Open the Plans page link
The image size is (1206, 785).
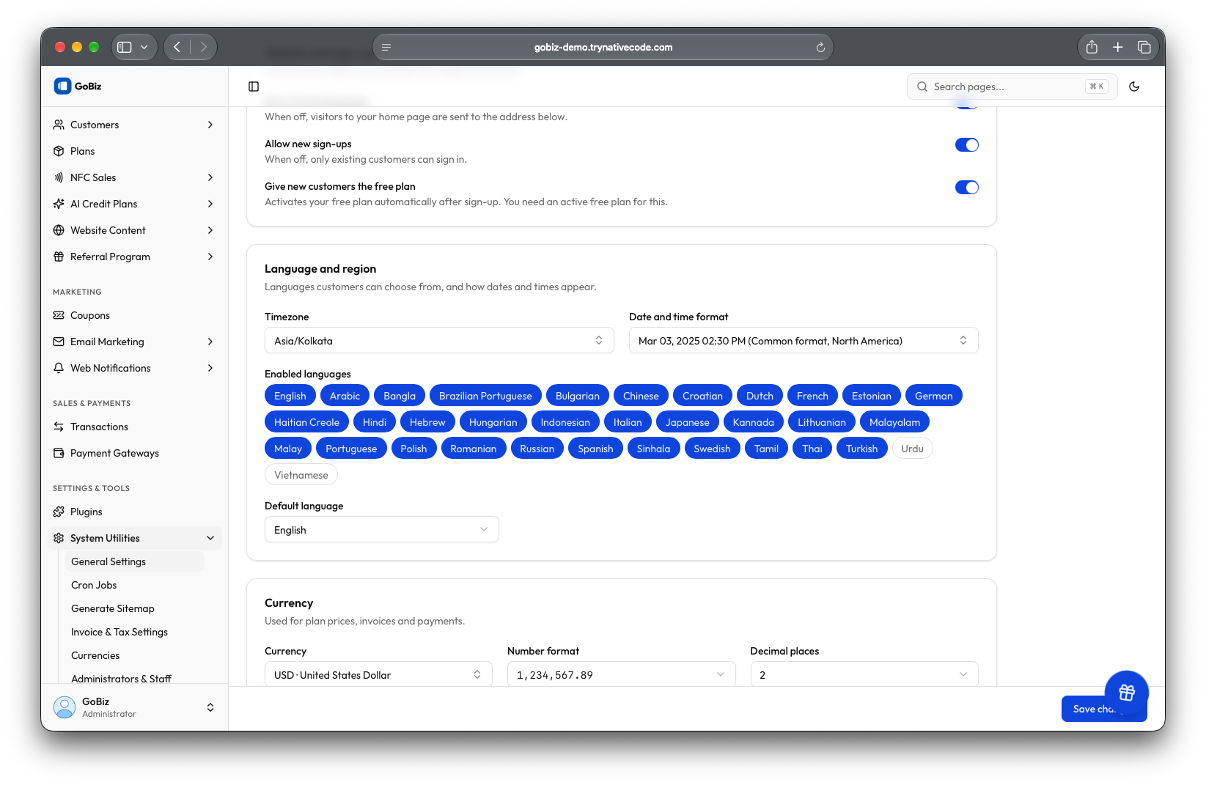tap(134, 151)
